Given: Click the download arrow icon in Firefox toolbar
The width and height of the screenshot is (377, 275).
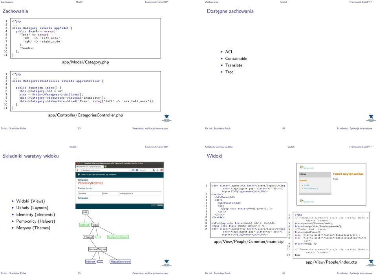Looking at the screenshot, I should [x=158, y=170].
